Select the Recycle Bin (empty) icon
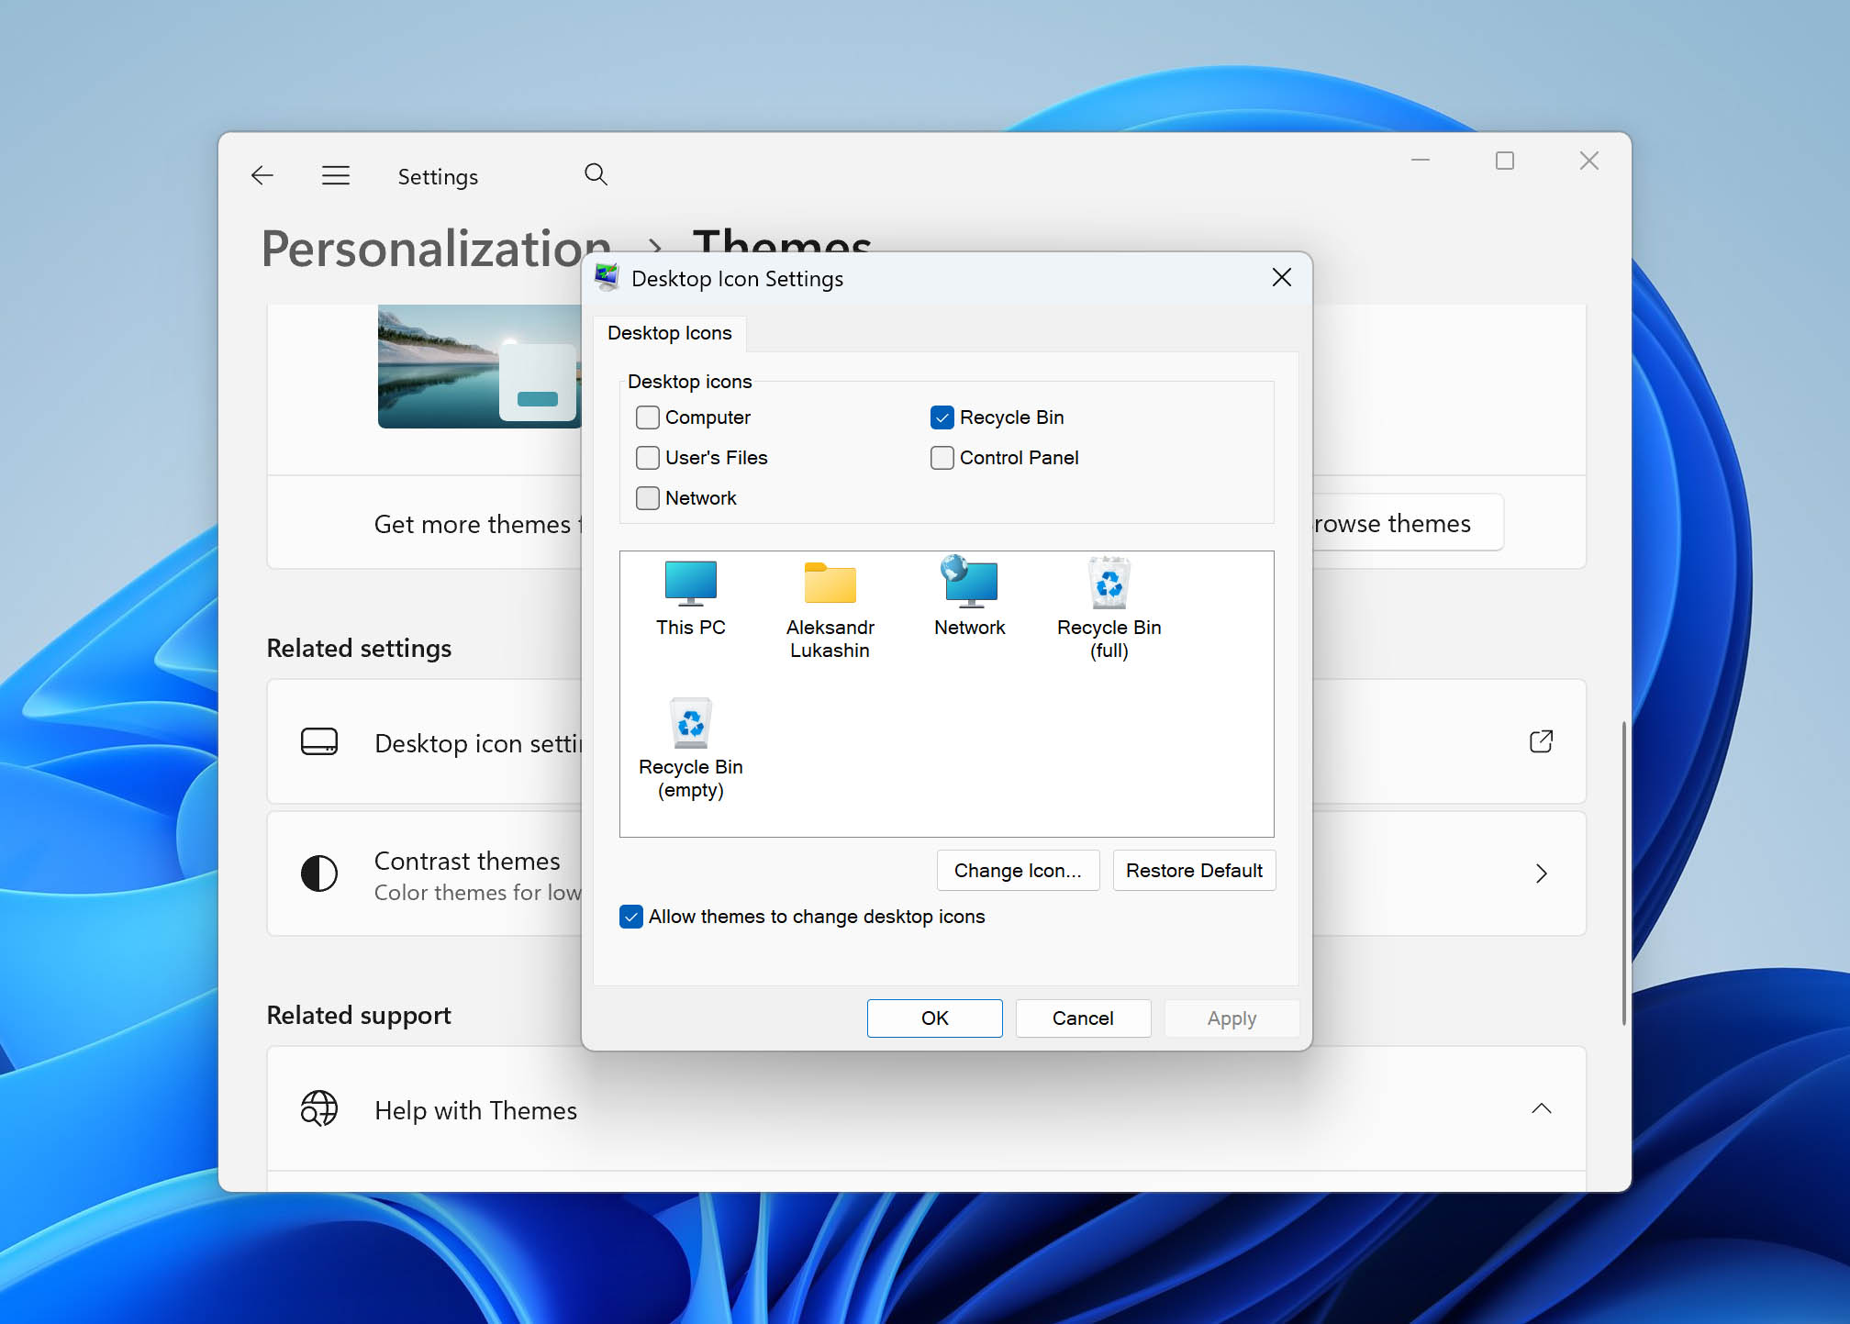Viewport: 1850px width, 1324px height. tap(690, 724)
